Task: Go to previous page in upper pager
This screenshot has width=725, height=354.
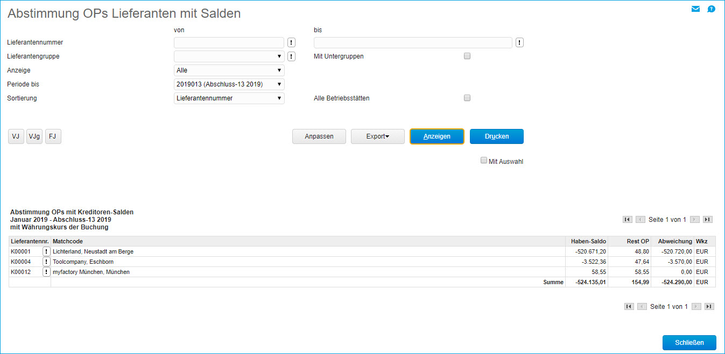Action: tap(640, 219)
